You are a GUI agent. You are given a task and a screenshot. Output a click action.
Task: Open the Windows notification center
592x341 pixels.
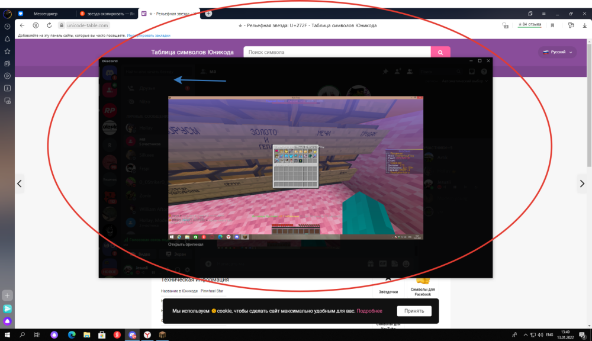point(583,334)
